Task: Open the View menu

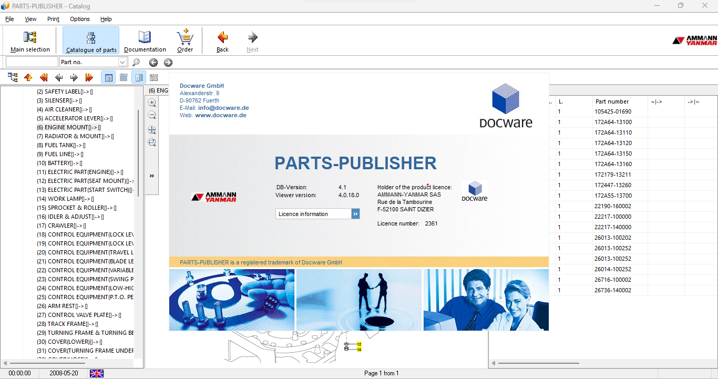Action: 31,19
